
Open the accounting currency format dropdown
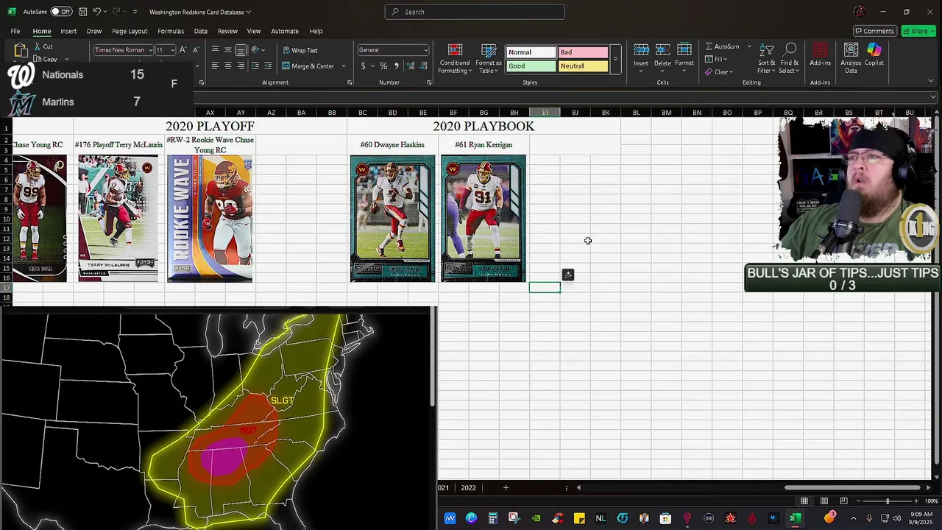pyautogui.click(x=371, y=66)
